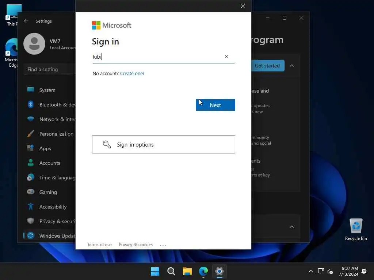Open taskbar Search
The image size is (374, 280).
click(x=171, y=271)
